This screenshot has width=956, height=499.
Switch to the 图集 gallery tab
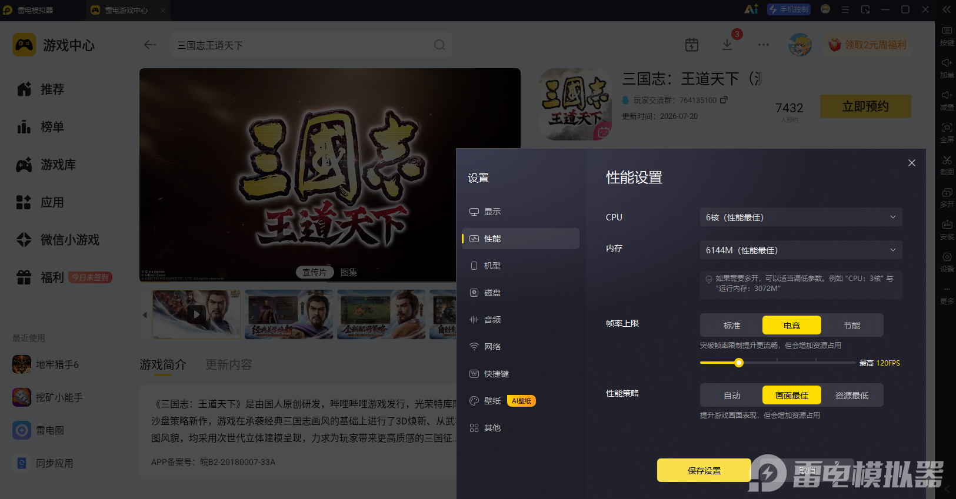pos(349,272)
